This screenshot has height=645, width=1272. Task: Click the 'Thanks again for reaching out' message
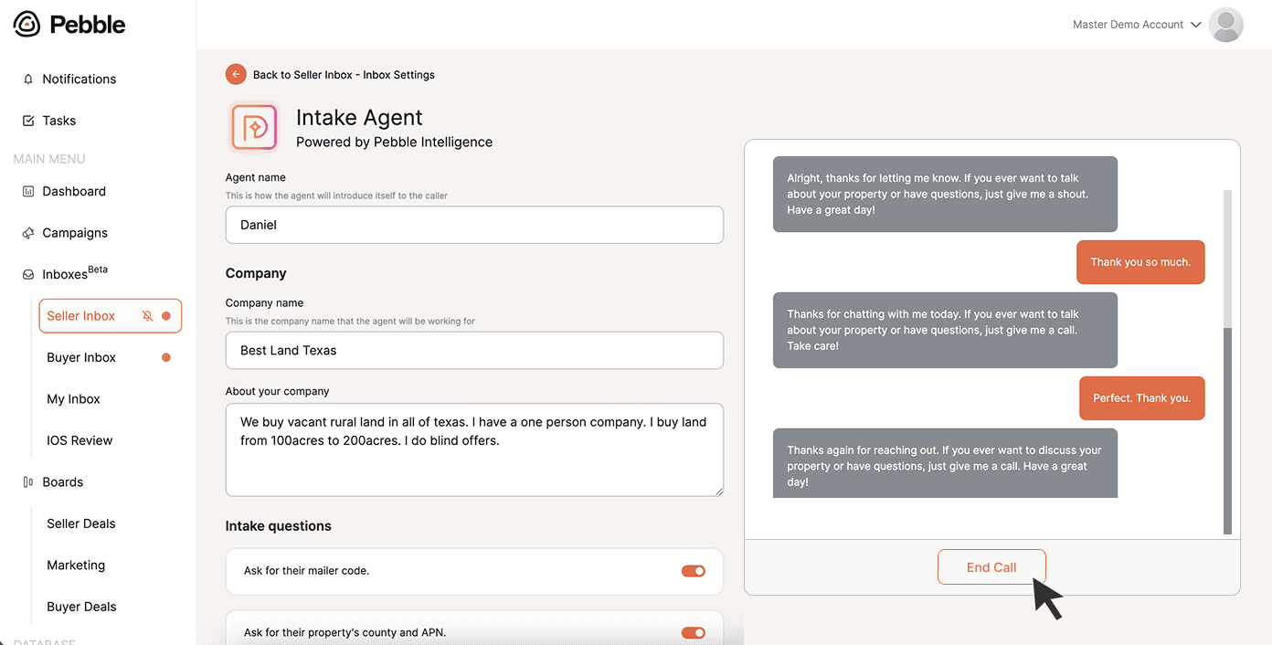pos(945,464)
